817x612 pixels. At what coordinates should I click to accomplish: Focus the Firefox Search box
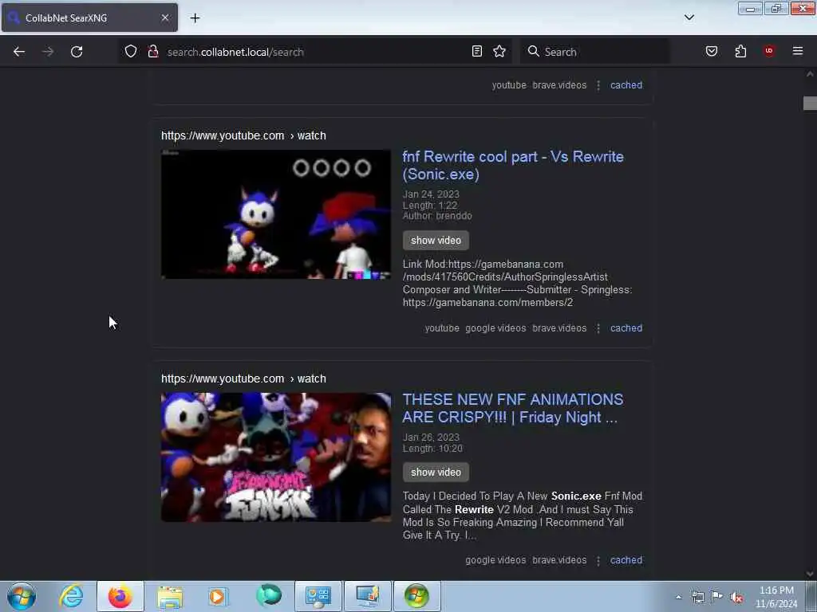pyautogui.click(x=595, y=52)
